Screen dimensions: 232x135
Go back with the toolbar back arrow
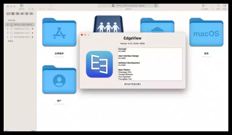[x=29, y=5]
